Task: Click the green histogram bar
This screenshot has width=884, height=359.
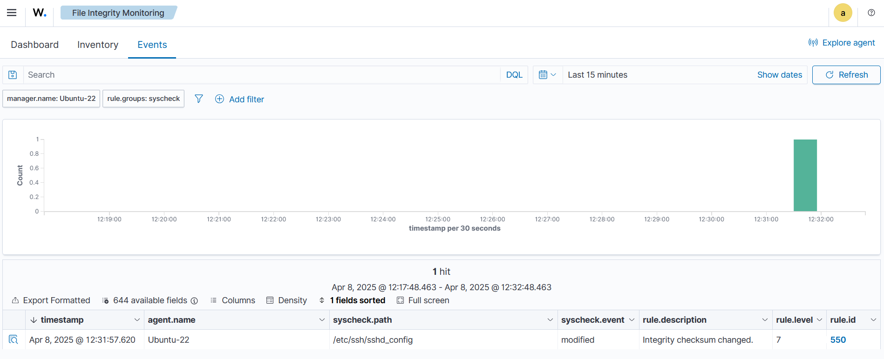Action: 805,175
